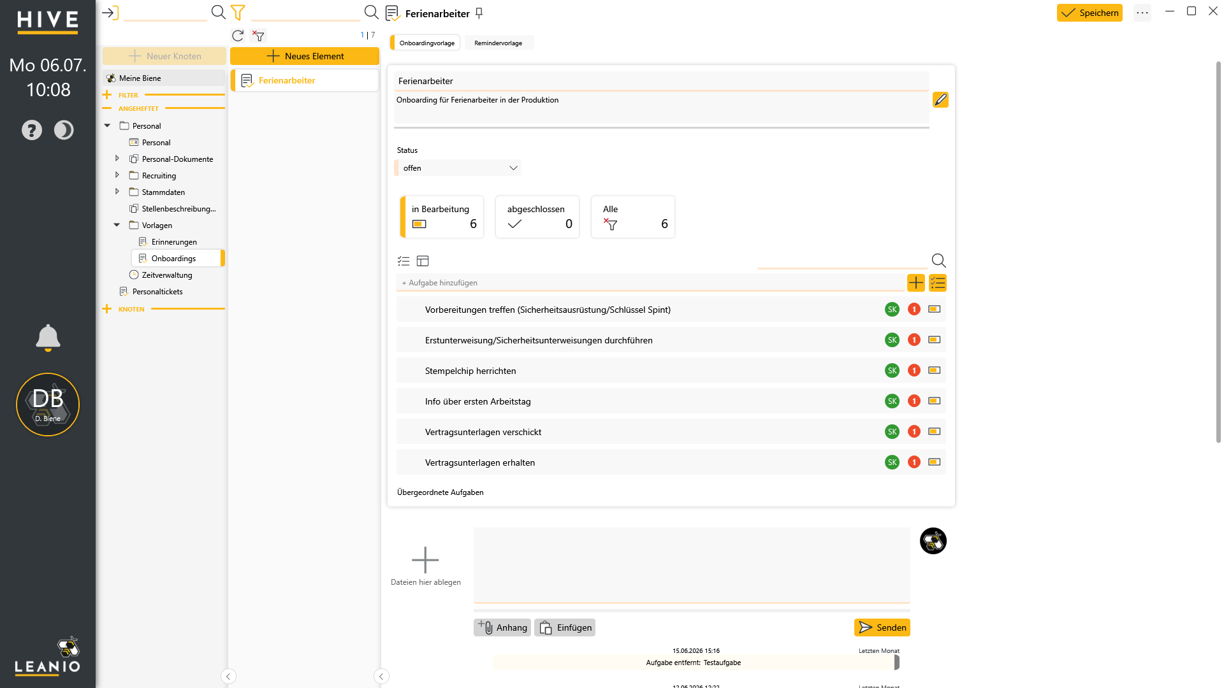Image resolution: width=1224 pixels, height=688 pixels.
Task: Click the red 1 badge on Info über ersten Arbeitstag
Action: point(914,401)
